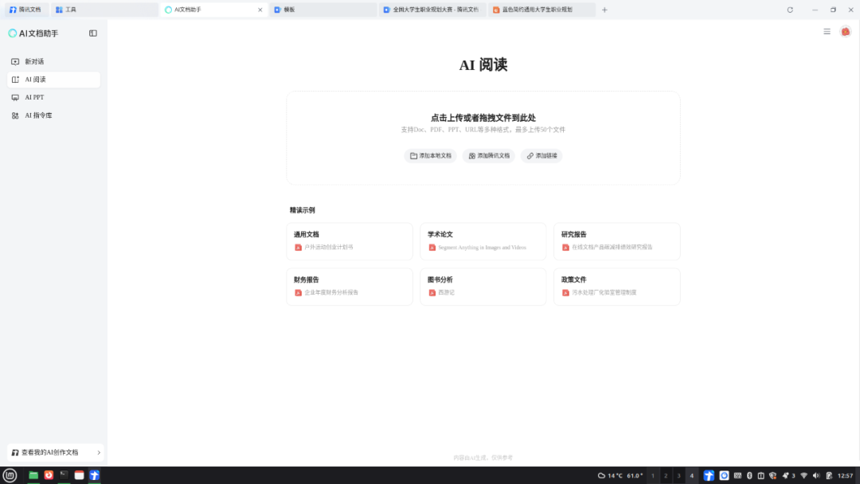Viewport: 860px width, 484px height.
Task: Open notifications bell showing 3
Action: pyautogui.click(x=788, y=476)
